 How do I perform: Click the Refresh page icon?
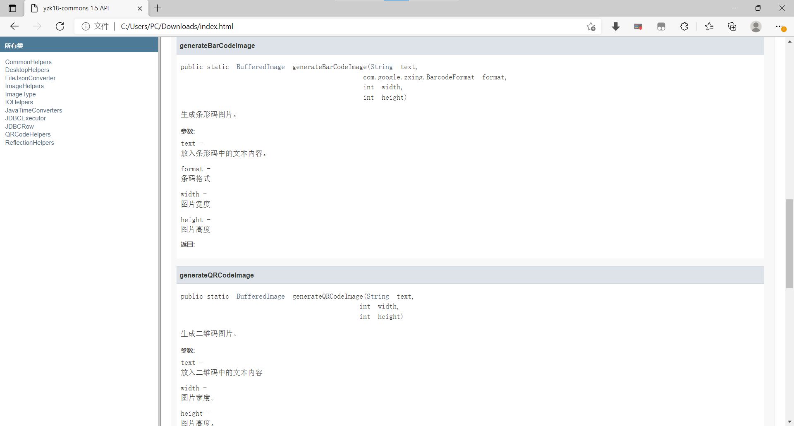(x=60, y=26)
